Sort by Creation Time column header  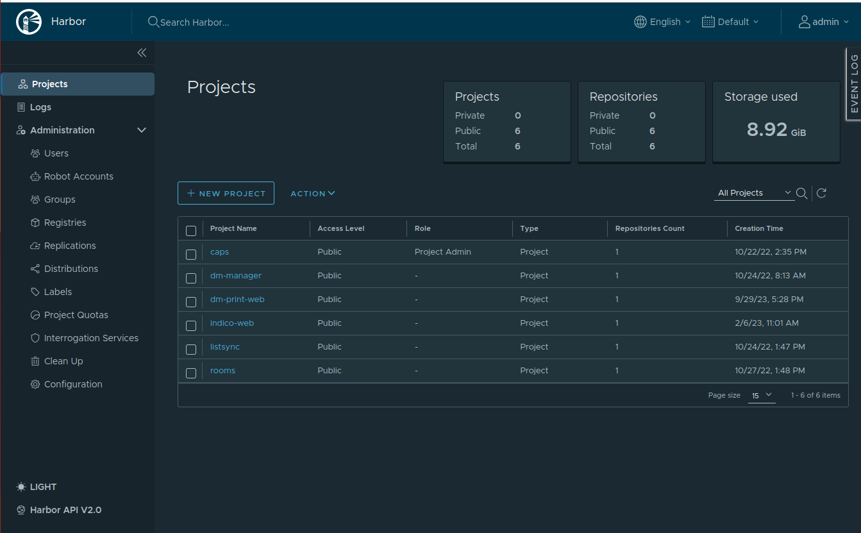pos(759,228)
